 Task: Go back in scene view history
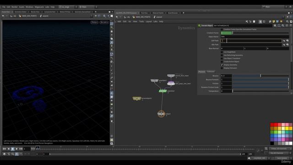(x=3, y=16)
